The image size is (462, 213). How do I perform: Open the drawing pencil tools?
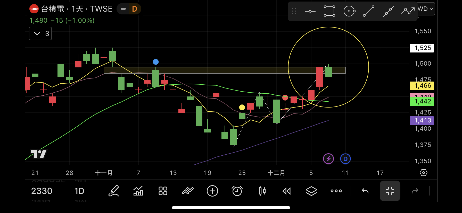[x=114, y=191]
